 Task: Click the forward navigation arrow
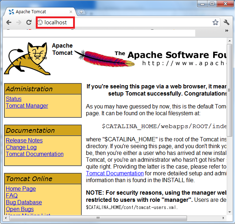[19, 23]
